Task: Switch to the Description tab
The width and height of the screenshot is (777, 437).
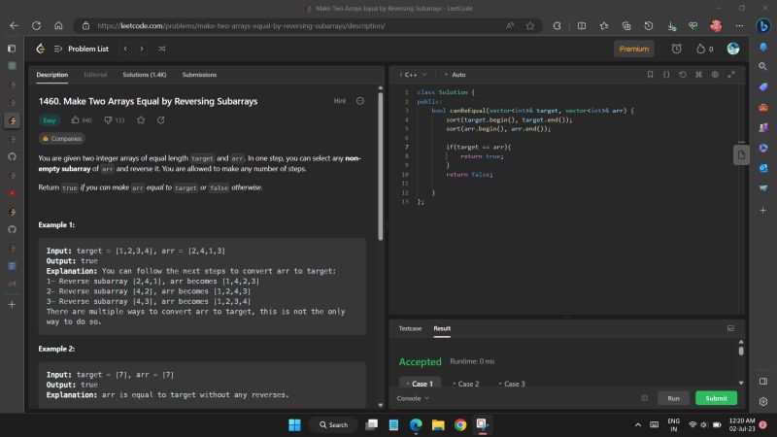Action: (x=52, y=75)
